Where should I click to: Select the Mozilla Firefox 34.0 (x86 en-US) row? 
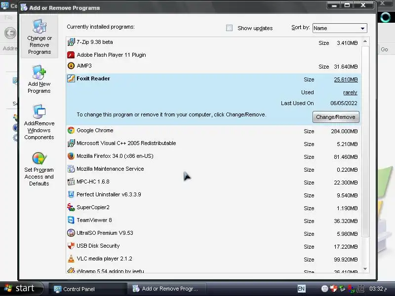(x=213, y=156)
